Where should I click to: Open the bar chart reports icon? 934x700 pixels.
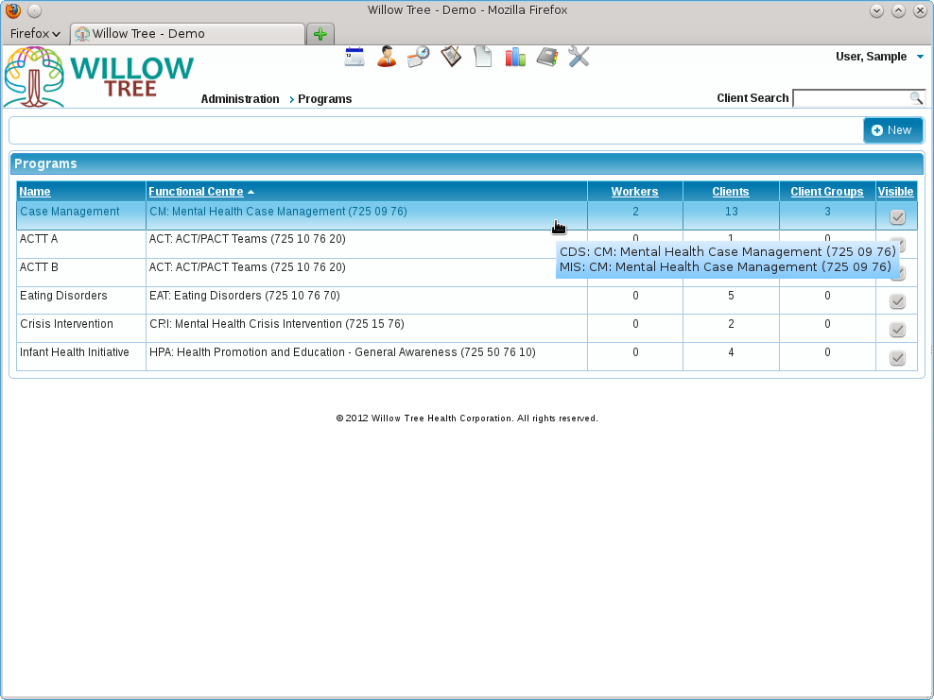click(515, 57)
